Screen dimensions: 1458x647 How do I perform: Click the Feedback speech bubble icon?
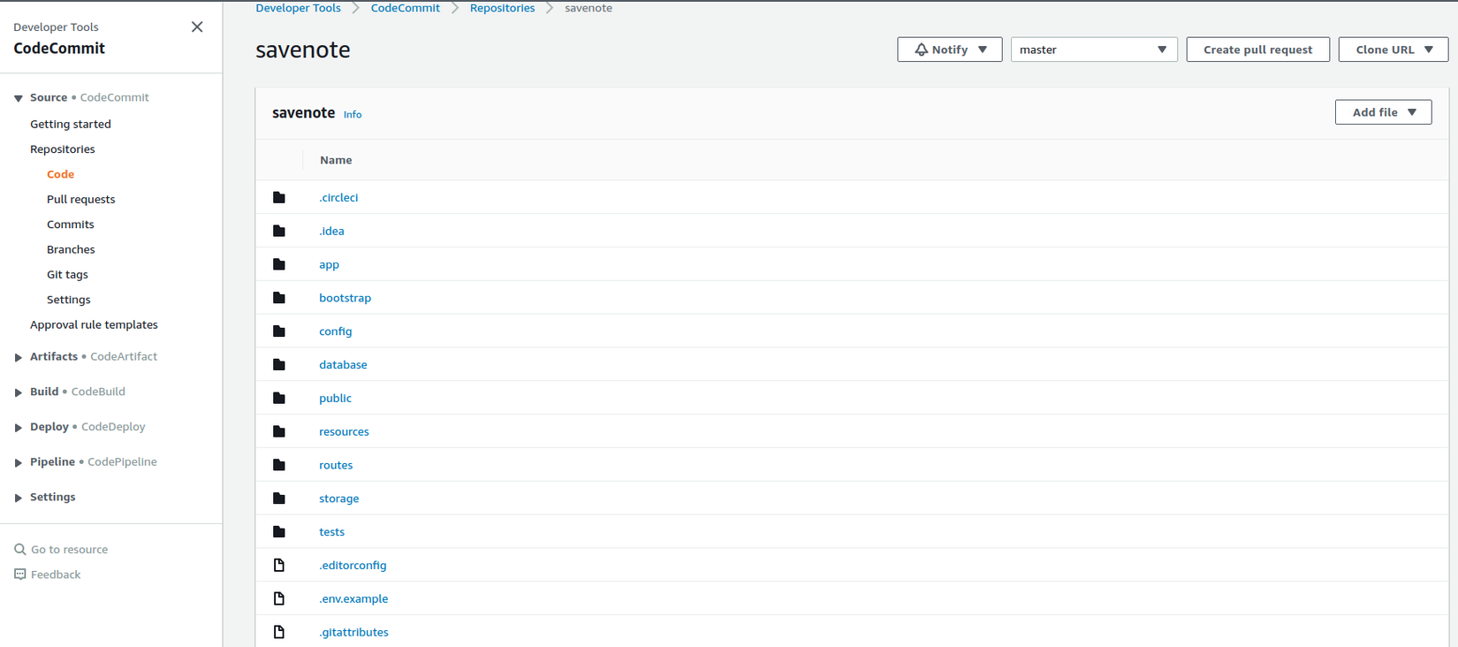click(20, 575)
